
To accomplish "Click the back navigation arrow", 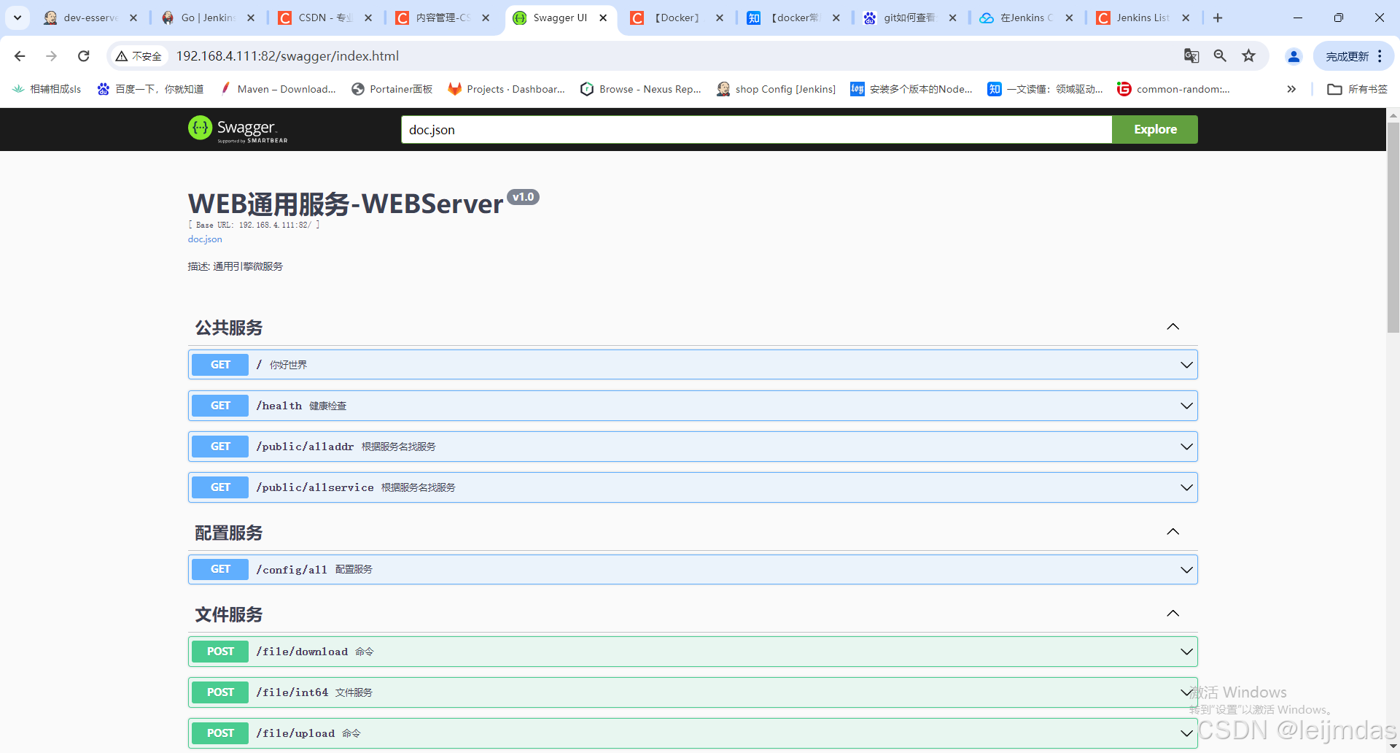I will pos(19,55).
